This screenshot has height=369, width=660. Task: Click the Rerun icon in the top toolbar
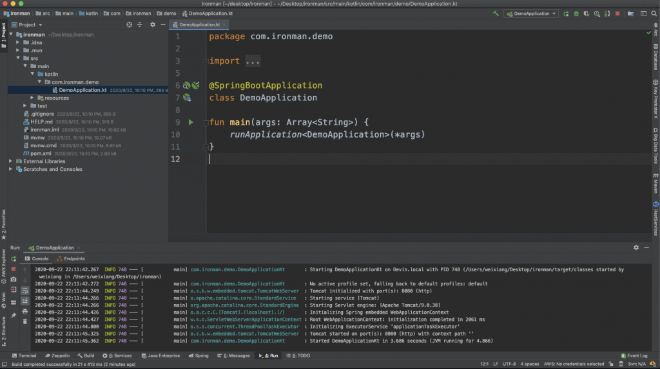click(x=566, y=14)
